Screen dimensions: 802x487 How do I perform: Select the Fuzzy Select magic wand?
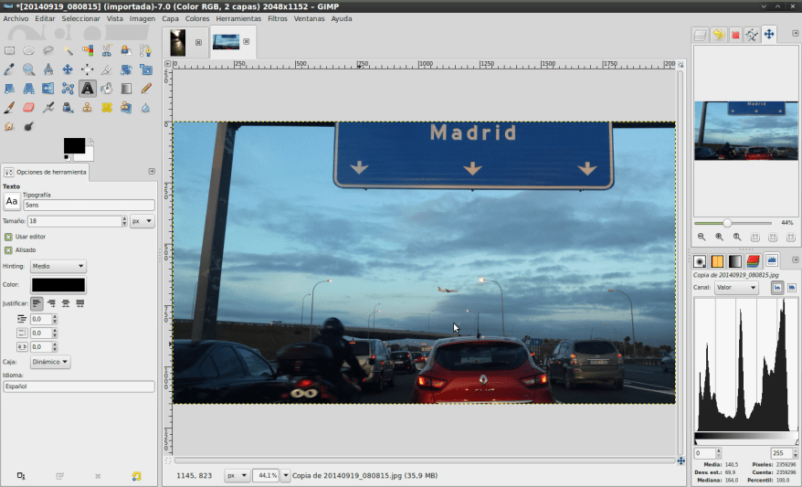(68, 50)
